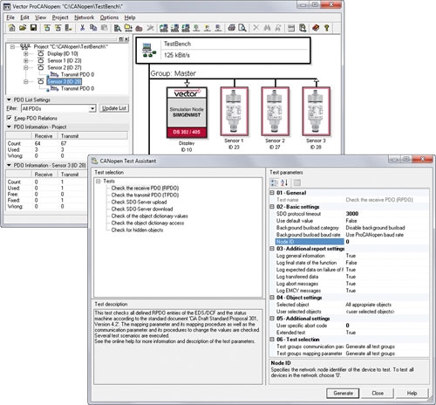Screen dimensions: 436x405
Task: Toggle the Keep PDO Relations checkbox
Action: [x=10, y=118]
